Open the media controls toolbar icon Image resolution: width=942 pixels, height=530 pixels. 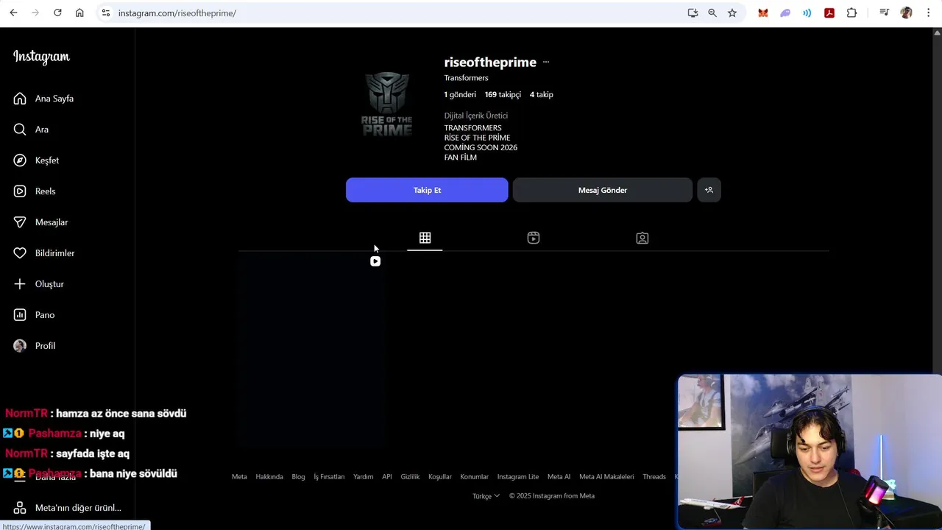point(885,13)
